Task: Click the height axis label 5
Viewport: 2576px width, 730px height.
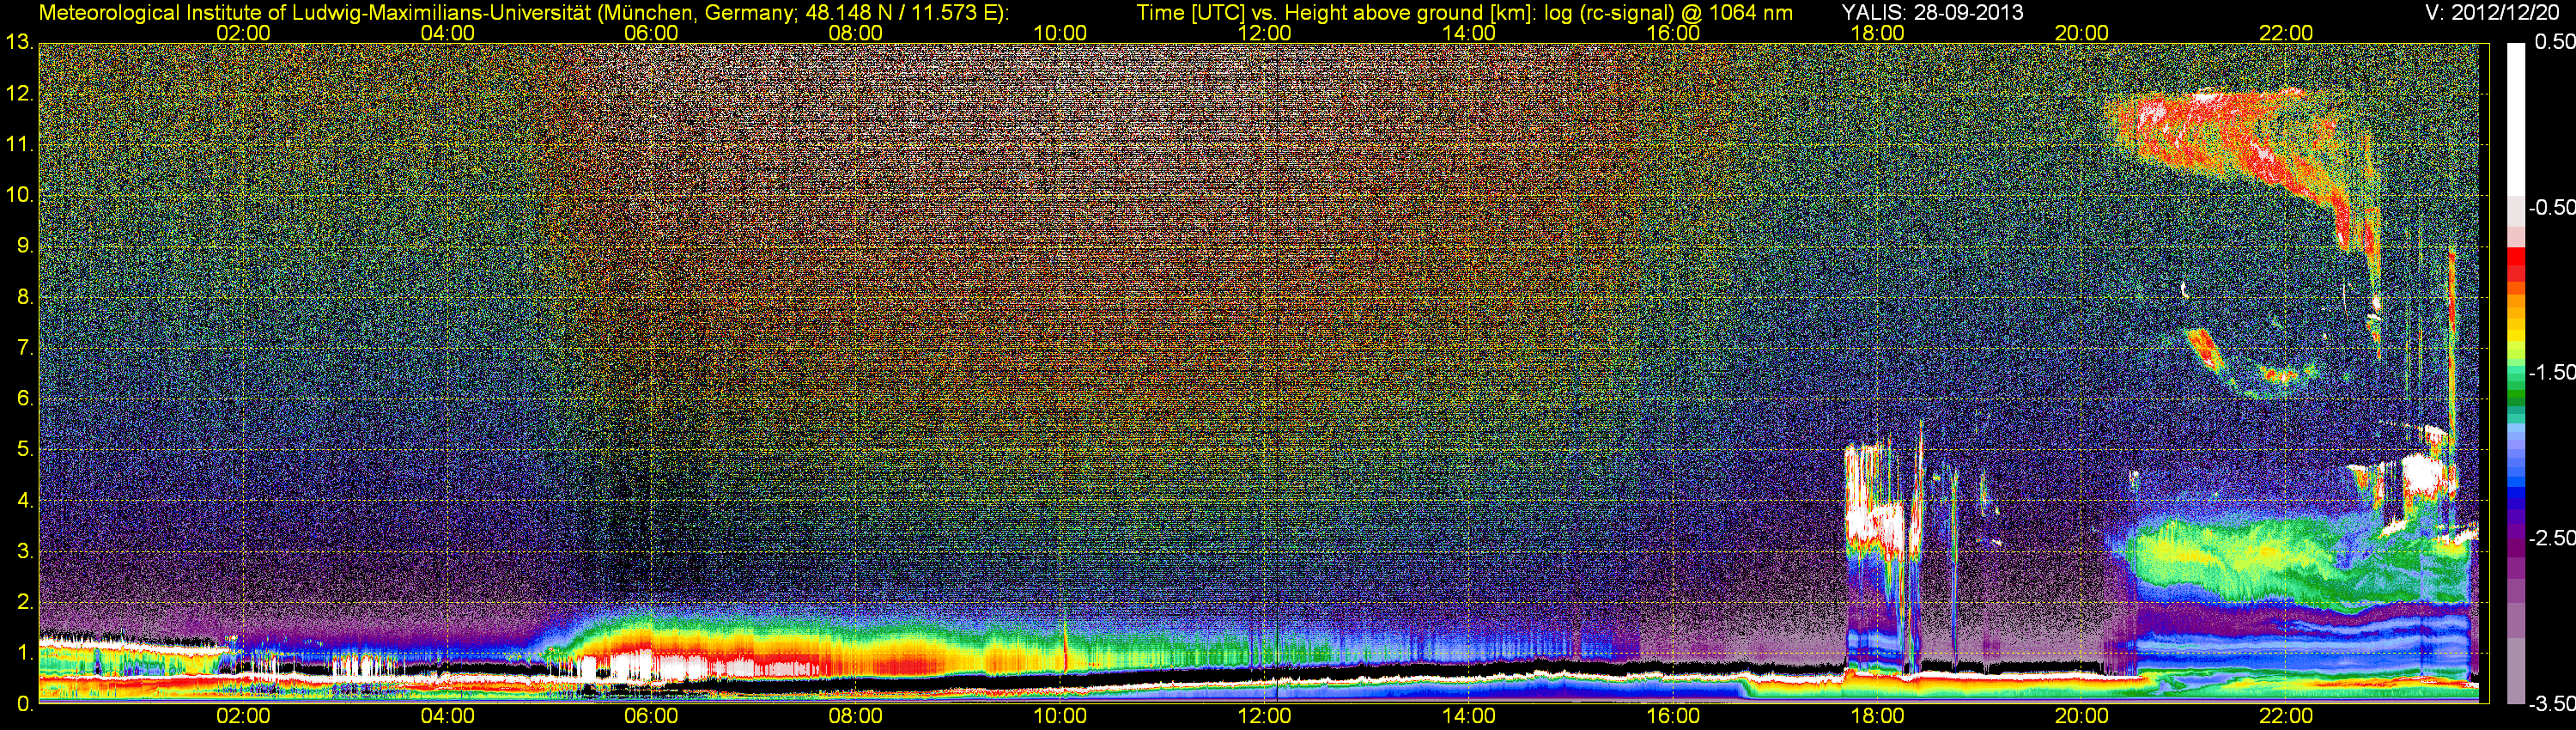Action: pos(24,450)
